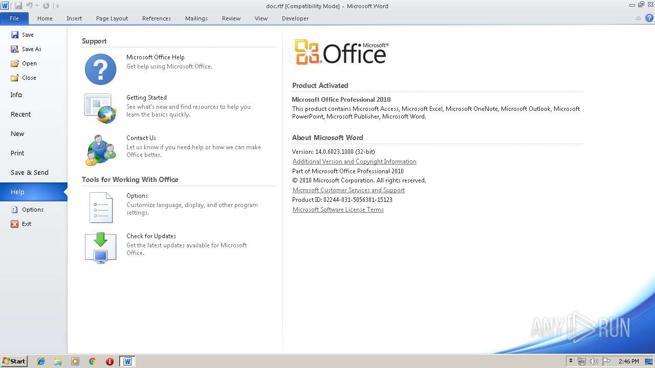Select Help in the backstage menu
655x368 pixels.
tap(33, 192)
